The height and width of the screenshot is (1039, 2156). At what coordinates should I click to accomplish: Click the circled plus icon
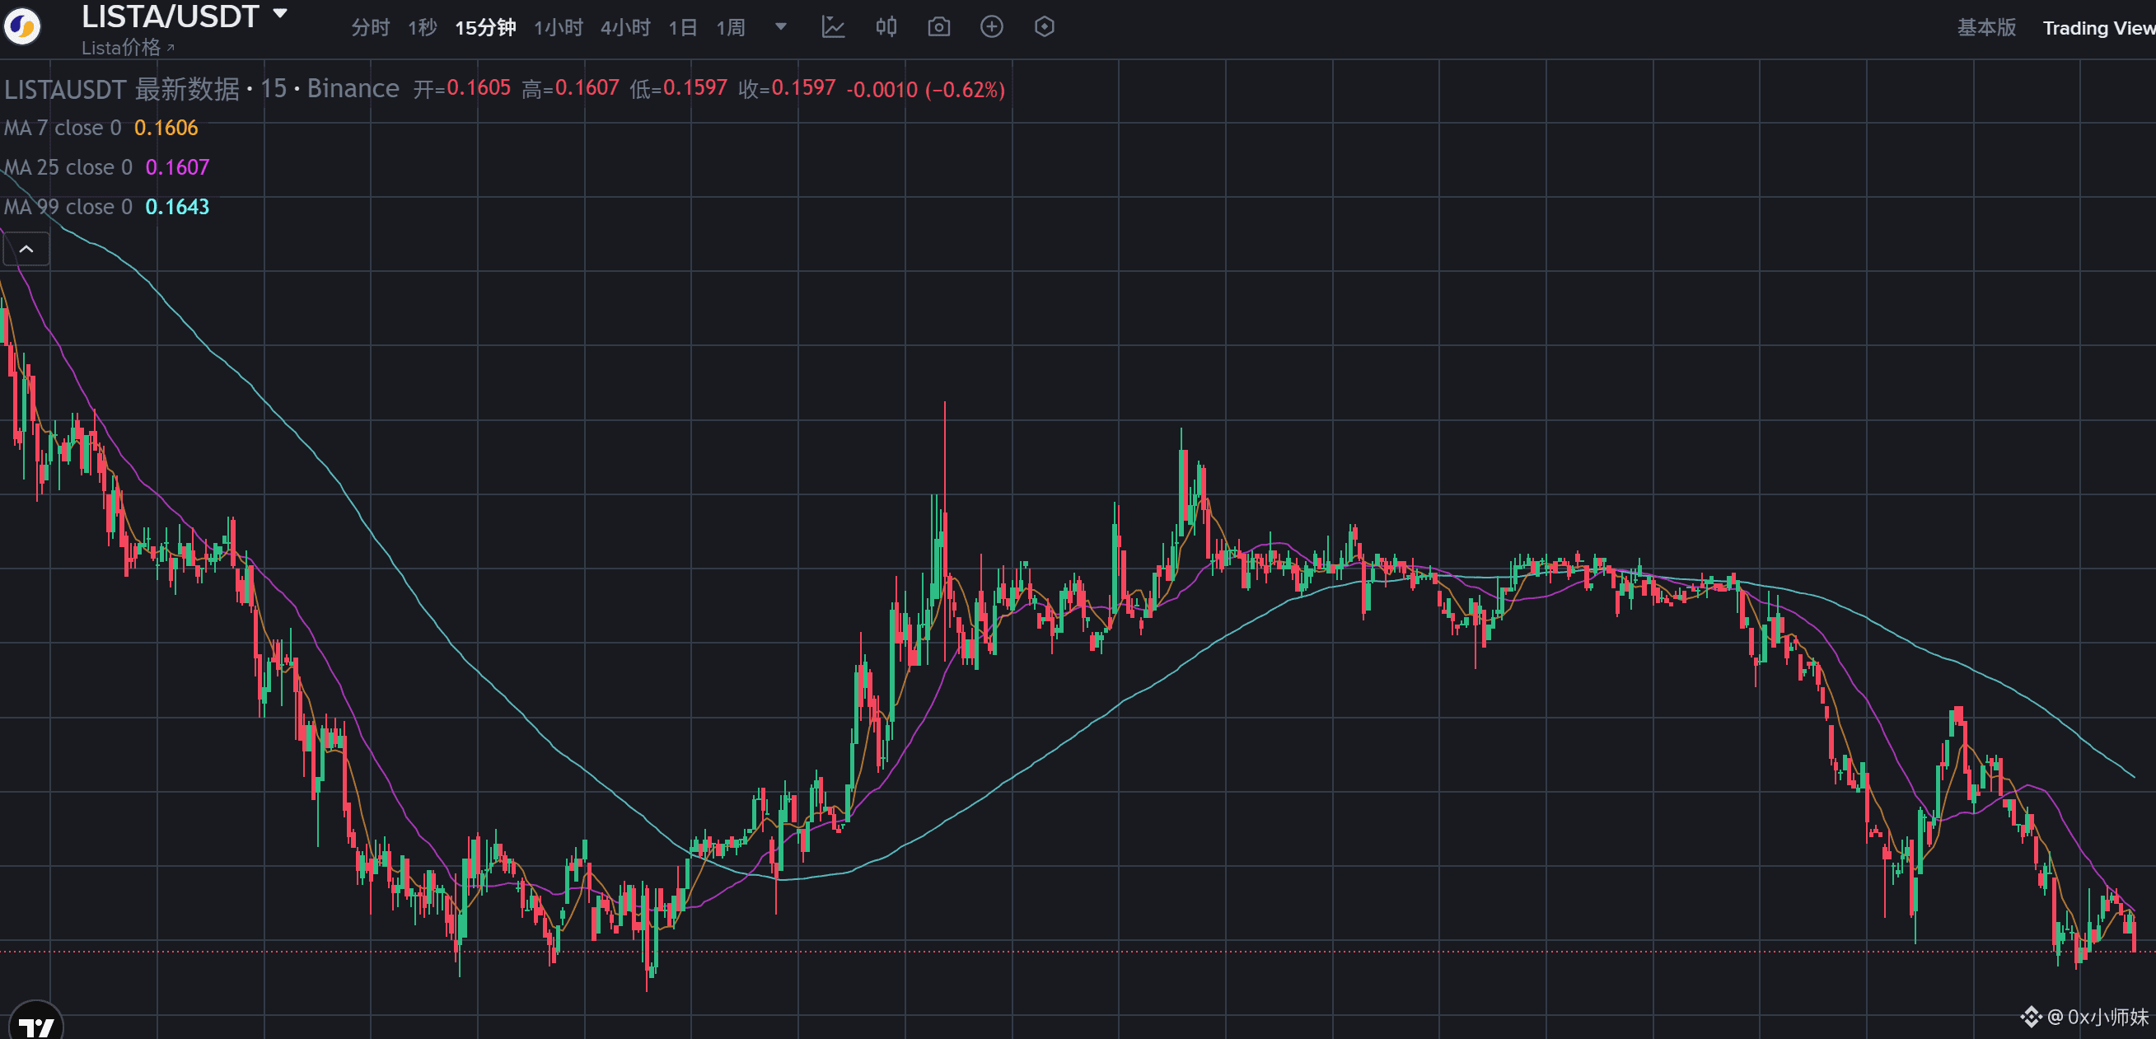[x=991, y=27]
